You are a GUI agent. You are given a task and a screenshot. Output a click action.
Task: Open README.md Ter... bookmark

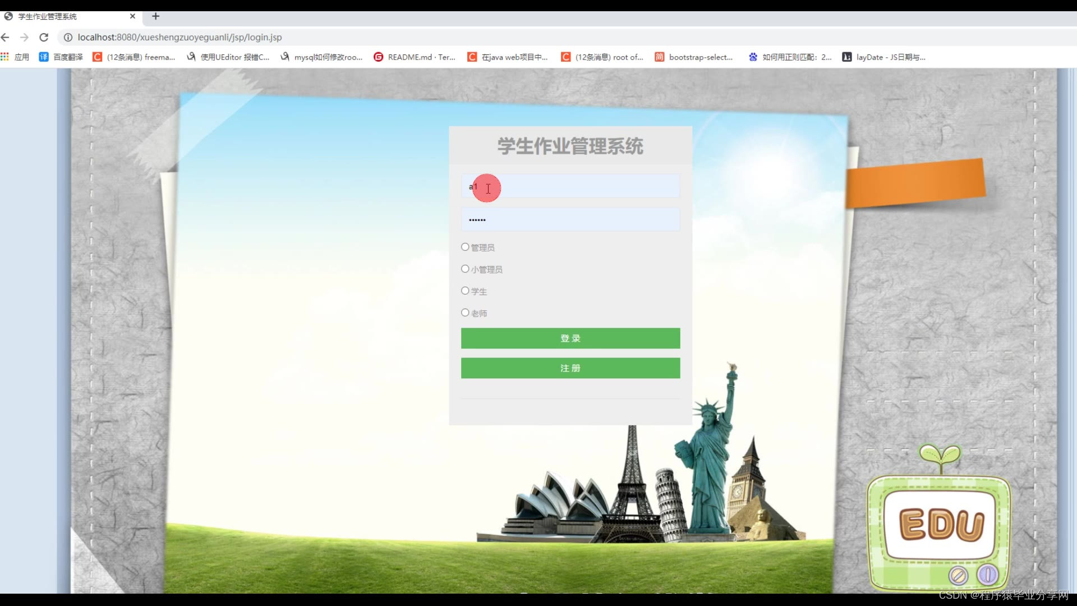(x=415, y=57)
